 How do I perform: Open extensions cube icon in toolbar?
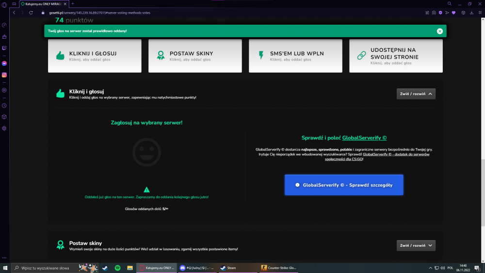click(x=463, y=13)
